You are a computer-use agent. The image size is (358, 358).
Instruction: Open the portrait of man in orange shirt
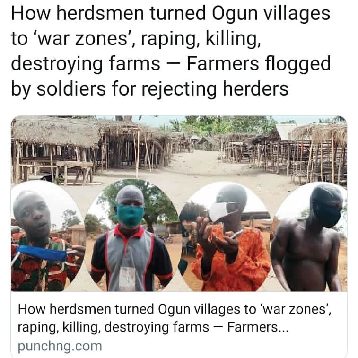pos(226,236)
